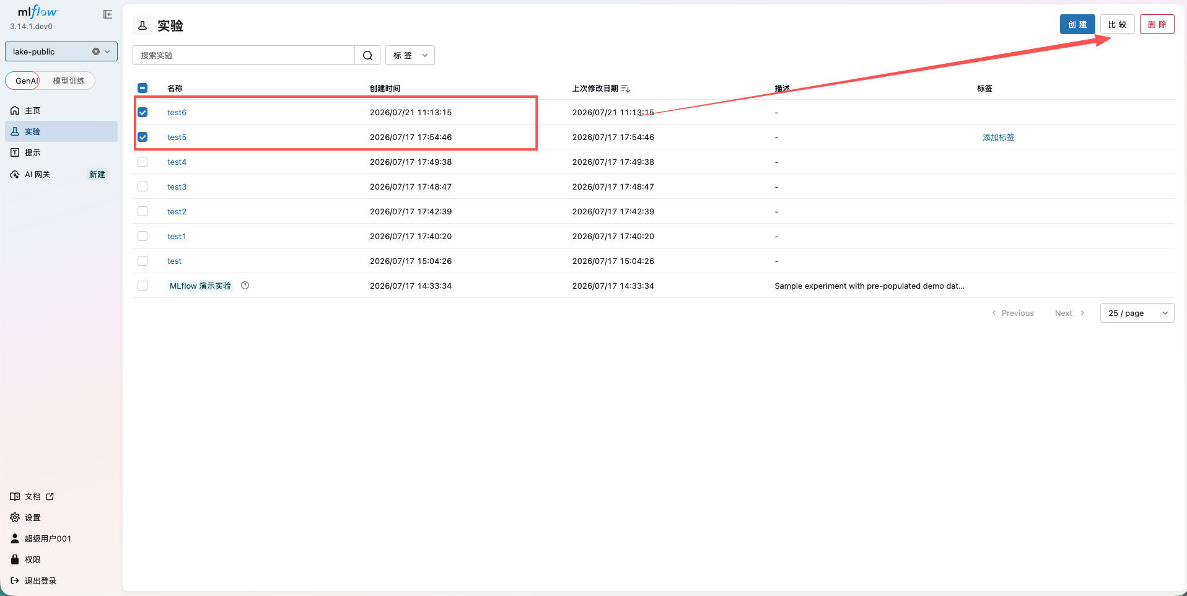
Task: Open the 25 / page size dropdown
Action: [1137, 313]
